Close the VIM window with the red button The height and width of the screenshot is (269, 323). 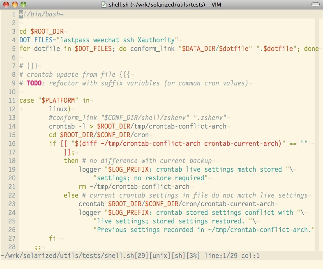[6, 5]
